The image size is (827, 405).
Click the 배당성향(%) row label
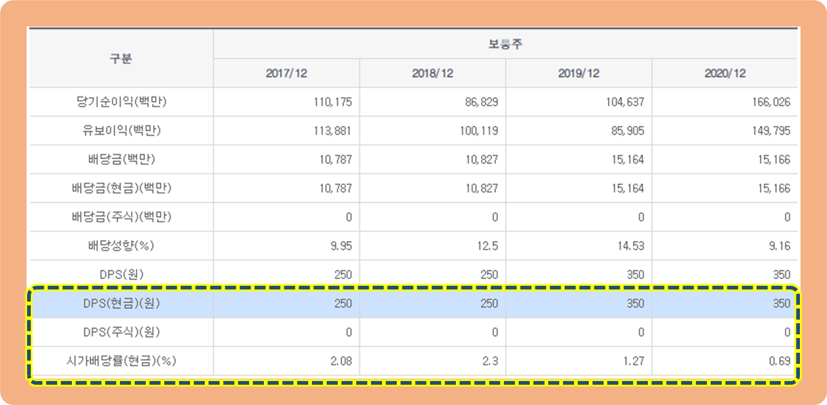tap(121, 246)
